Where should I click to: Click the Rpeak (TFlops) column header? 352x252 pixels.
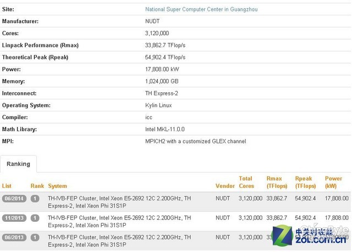click(x=306, y=182)
